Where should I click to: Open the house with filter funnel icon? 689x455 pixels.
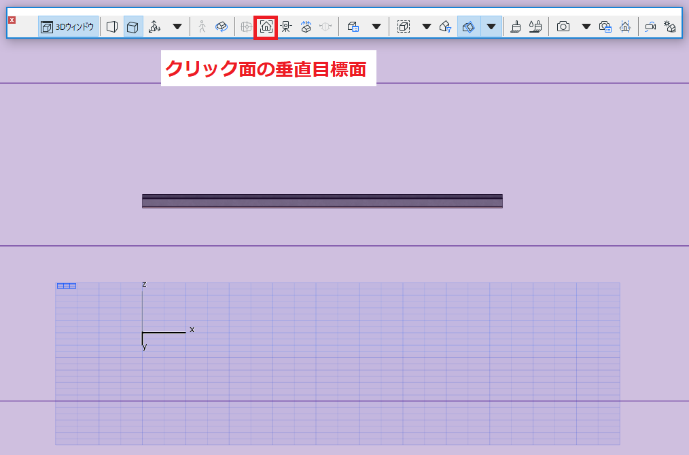click(445, 26)
